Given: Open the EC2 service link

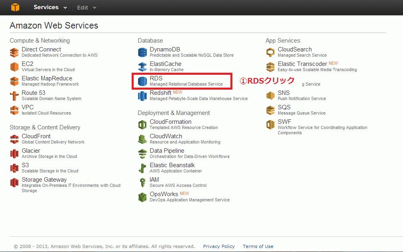Looking at the screenshot, I should tap(28, 64).
